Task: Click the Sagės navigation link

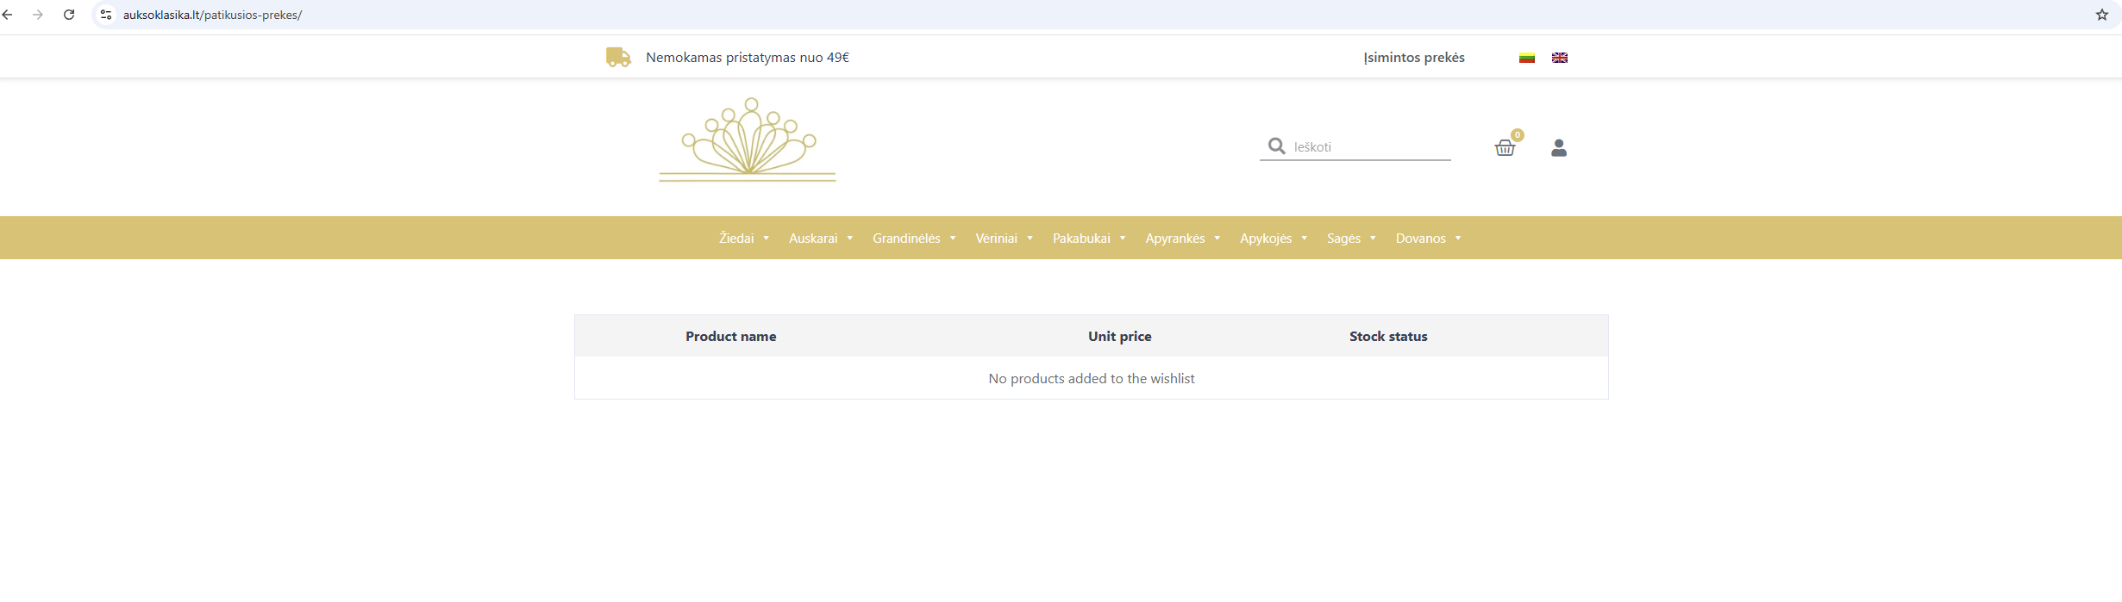Action: click(x=1343, y=239)
